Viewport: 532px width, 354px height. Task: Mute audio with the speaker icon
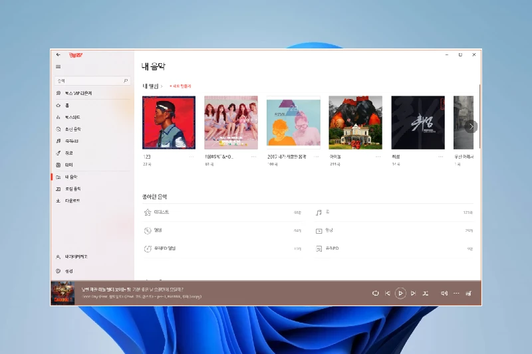pos(444,294)
